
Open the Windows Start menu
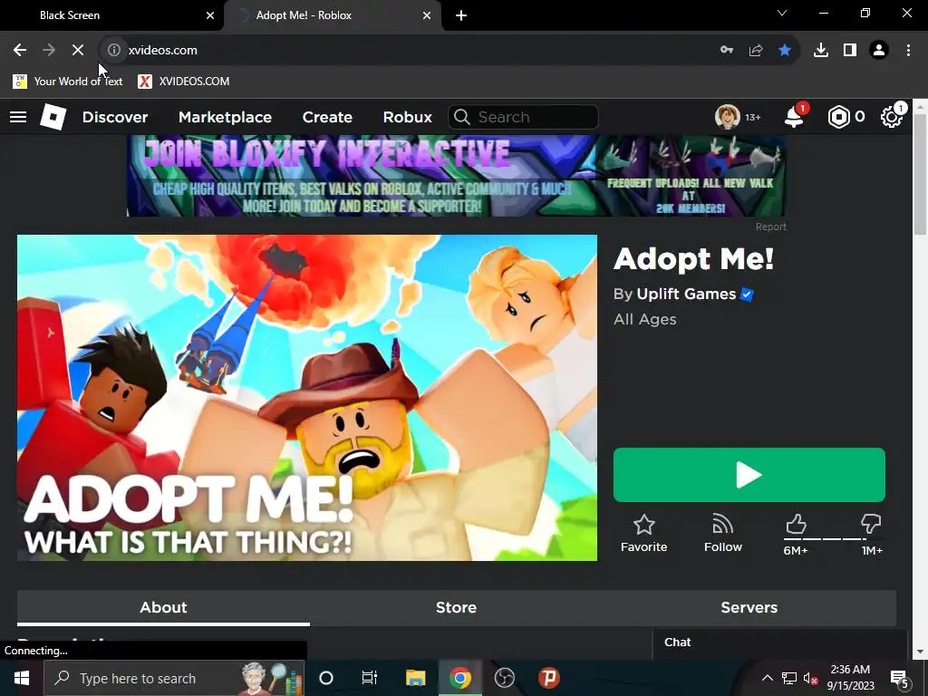pyautogui.click(x=22, y=678)
